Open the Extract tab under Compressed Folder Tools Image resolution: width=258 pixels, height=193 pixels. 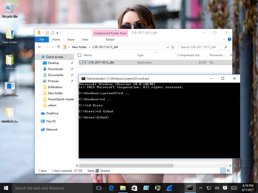click(x=110, y=40)
